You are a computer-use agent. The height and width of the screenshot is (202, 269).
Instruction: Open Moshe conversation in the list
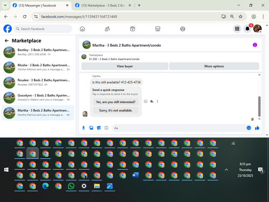[38, 67]
